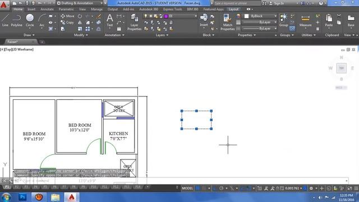Switch to the Annotate ribbon tab
The width and height of the screenshot is (359, 202).
pyautogui.click(x=47, y=9)
